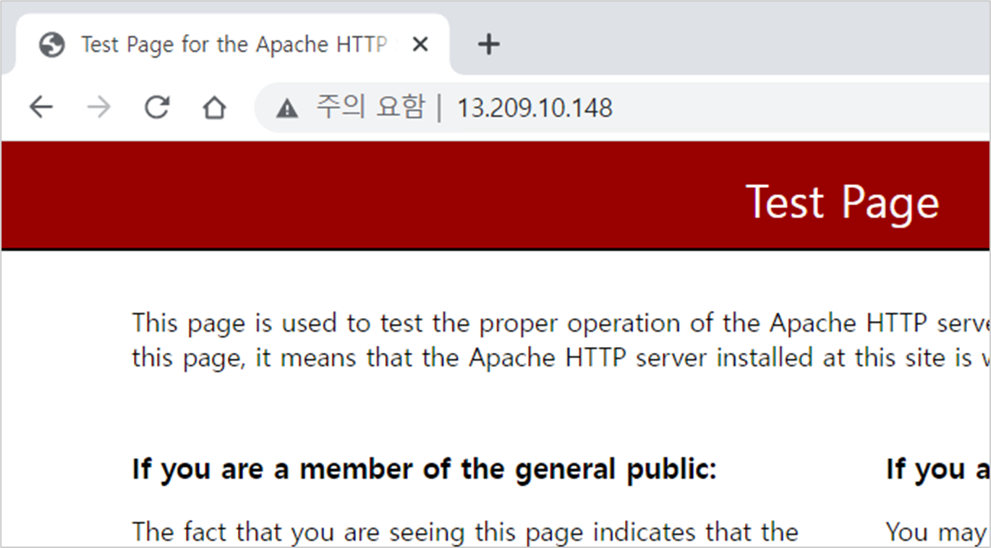Click the '주의 요함' security label
The width and height of the screenshot is (991, 548).
[x=370, y=108]
